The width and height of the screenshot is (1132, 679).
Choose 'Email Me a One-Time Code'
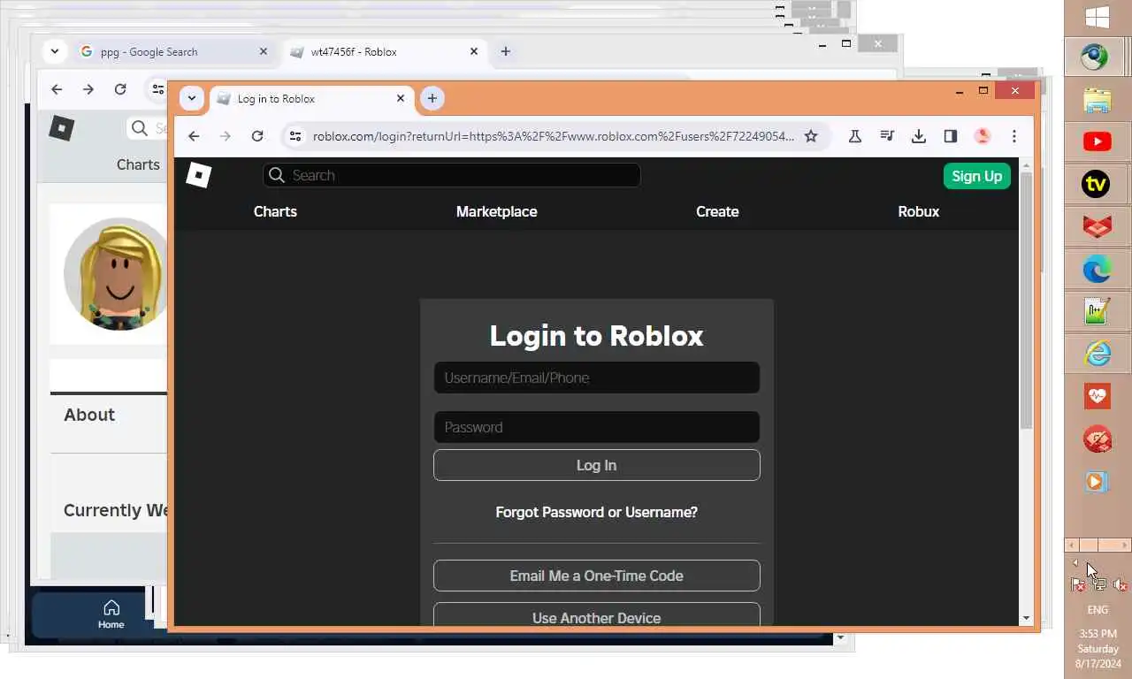(596, 576)
